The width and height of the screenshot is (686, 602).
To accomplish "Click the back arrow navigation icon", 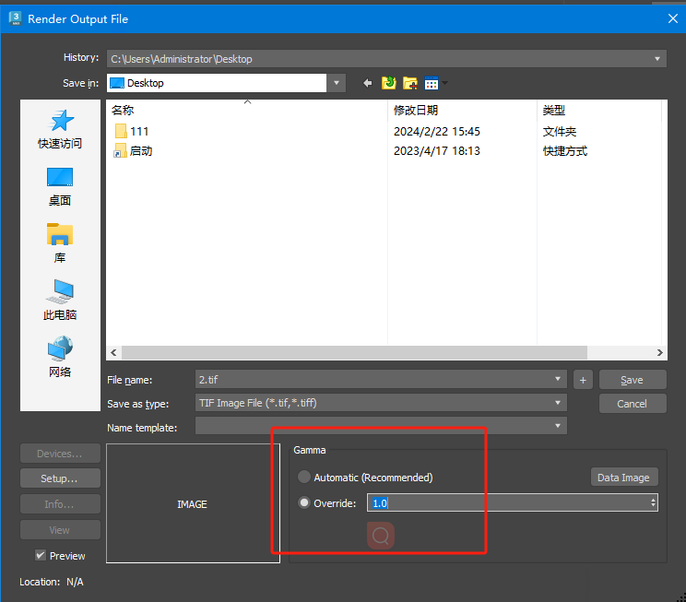I will click(x=367, y=83).
